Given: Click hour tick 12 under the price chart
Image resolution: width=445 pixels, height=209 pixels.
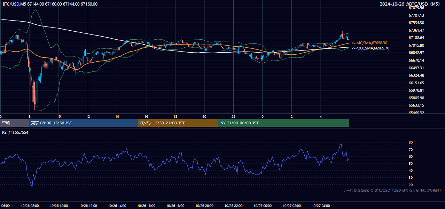Looking at the screenshot, I should (x=88, y=116).
